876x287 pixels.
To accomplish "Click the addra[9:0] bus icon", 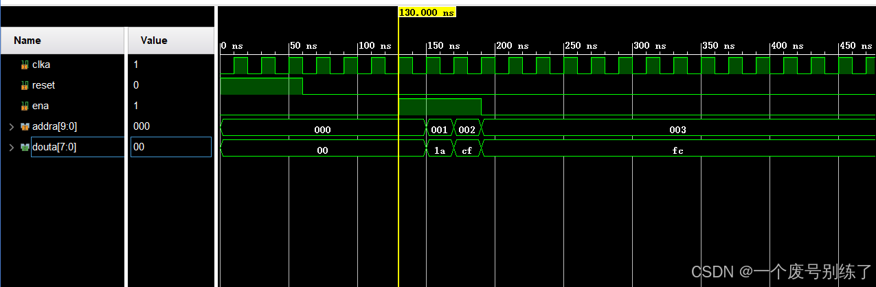I will click(25, 126).
